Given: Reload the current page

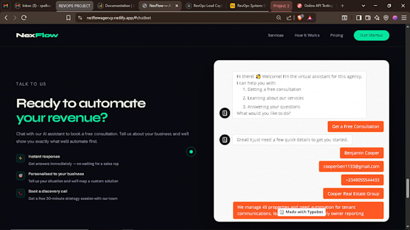Looking at the screenshot, I should point(24,17).
